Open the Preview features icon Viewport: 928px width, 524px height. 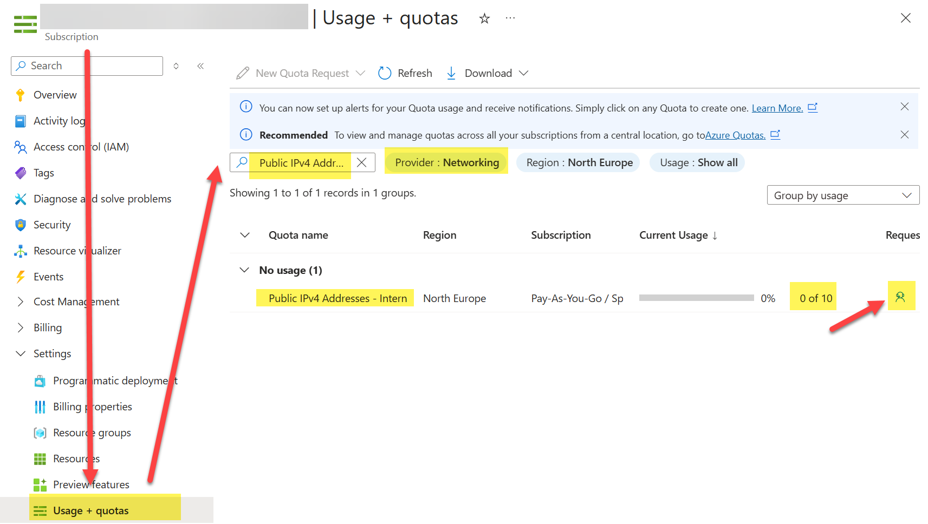click(x=40, y=485)
